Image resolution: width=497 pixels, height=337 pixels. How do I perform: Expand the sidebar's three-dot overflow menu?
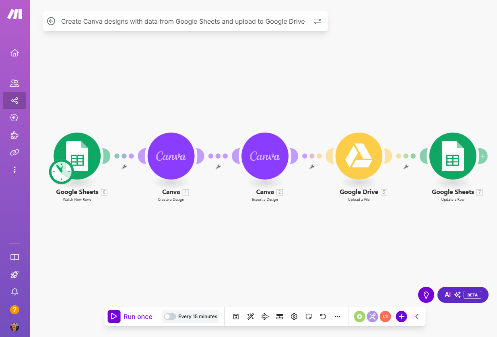14,170
